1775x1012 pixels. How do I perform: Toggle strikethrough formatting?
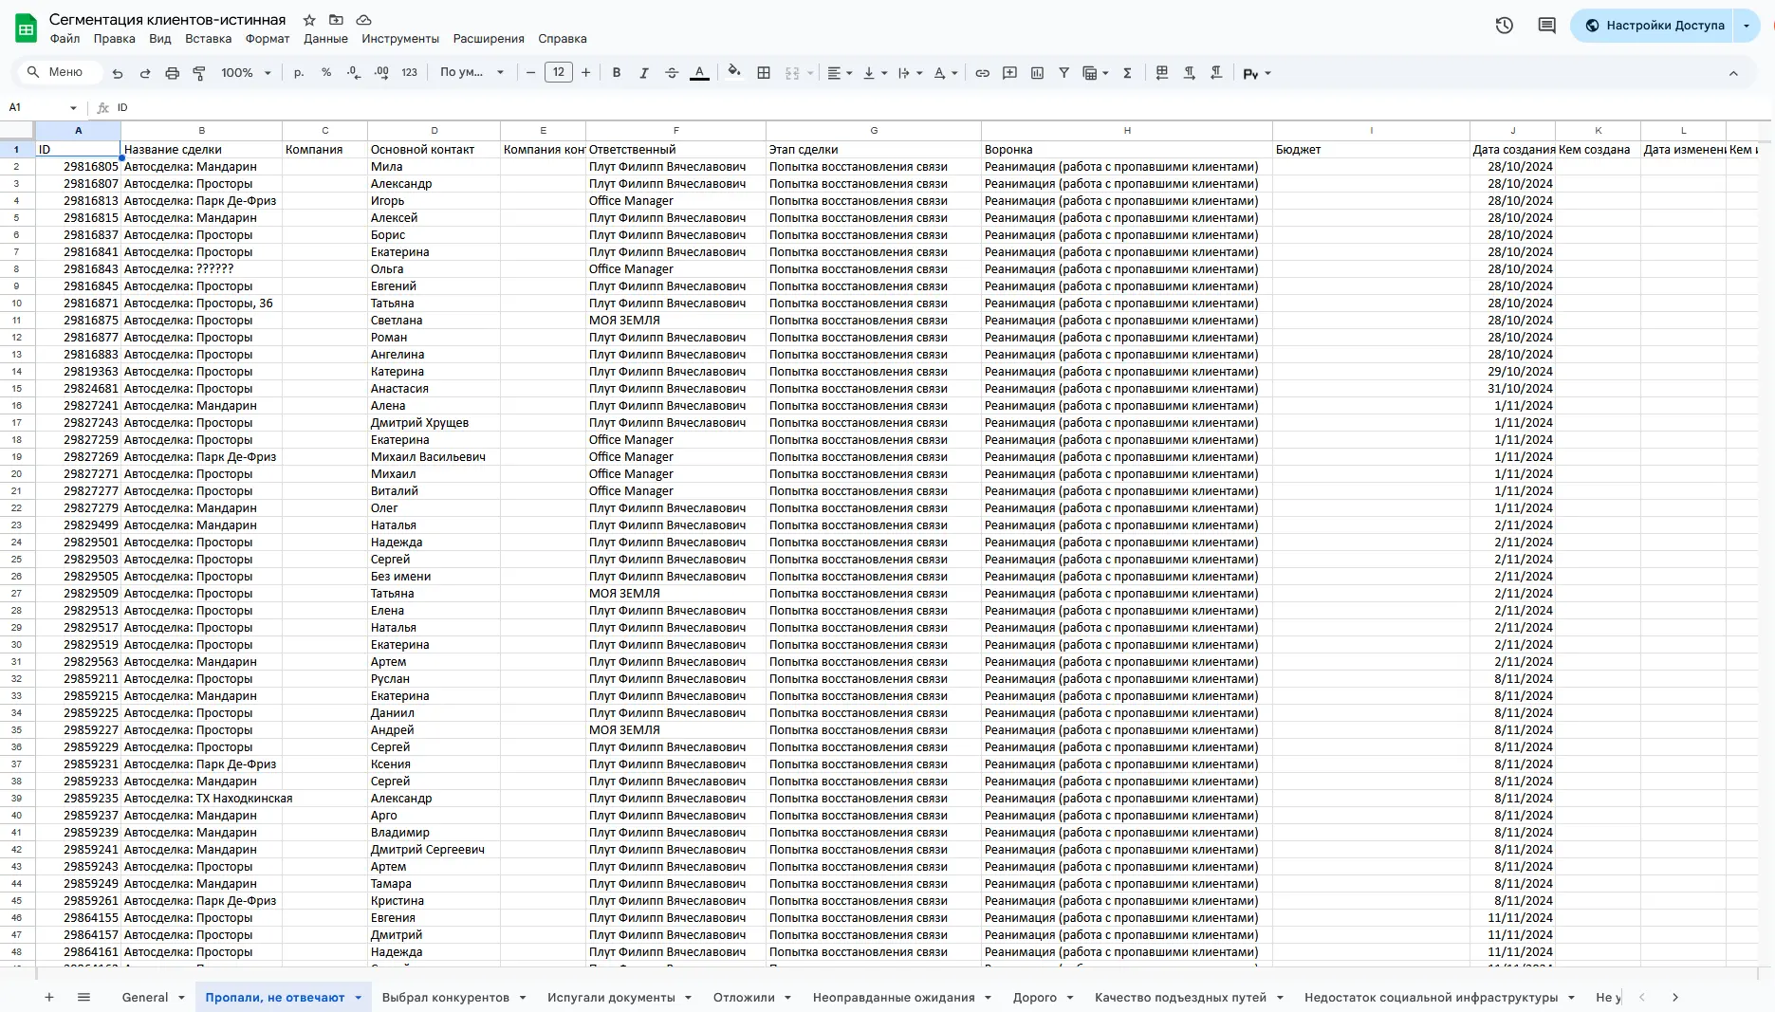pyautogui.click(x=672, y=73)
